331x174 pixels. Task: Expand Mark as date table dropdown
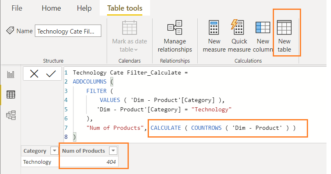click(x=129, y=36)
